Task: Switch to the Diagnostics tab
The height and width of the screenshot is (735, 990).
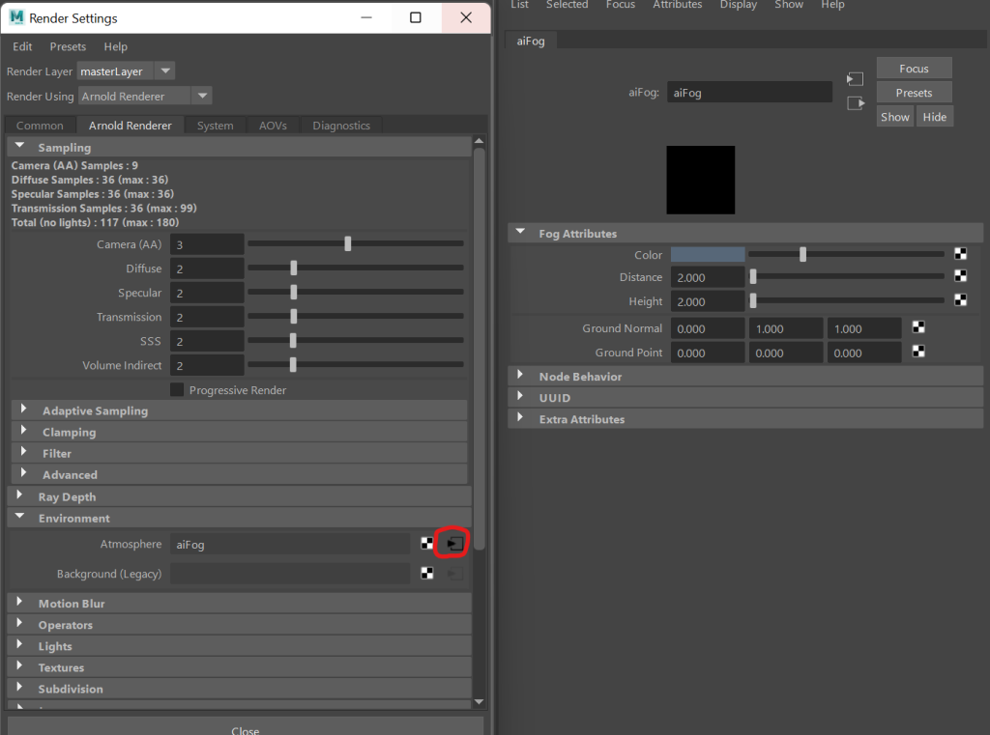Action: pos(341,126)
